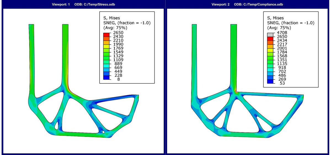Select legend value 2650 in Viewport 1
The image size is (331, 155).
[x=118, y=32]
